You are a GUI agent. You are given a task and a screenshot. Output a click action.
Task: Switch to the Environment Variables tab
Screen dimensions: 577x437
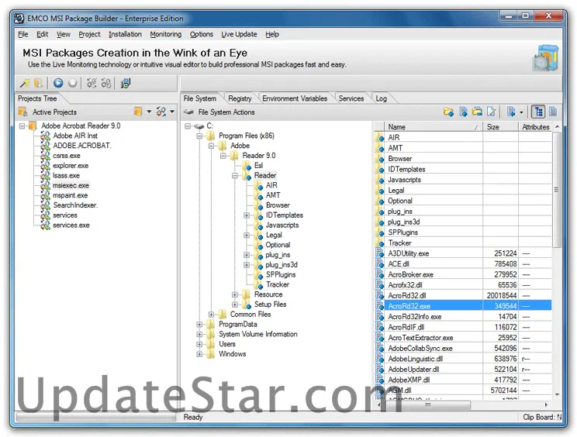295,98
